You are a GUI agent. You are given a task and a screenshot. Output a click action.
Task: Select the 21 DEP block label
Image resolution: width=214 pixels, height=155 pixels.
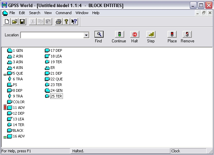tap(57, 73)
